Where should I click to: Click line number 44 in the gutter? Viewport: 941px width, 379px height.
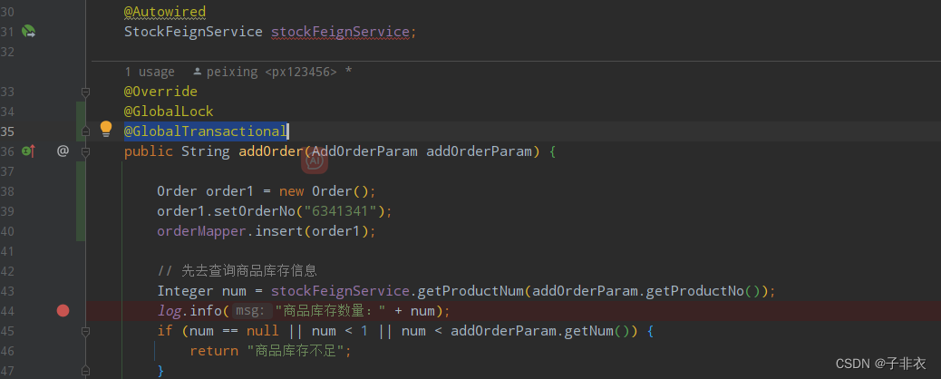(x=7, y=310)
